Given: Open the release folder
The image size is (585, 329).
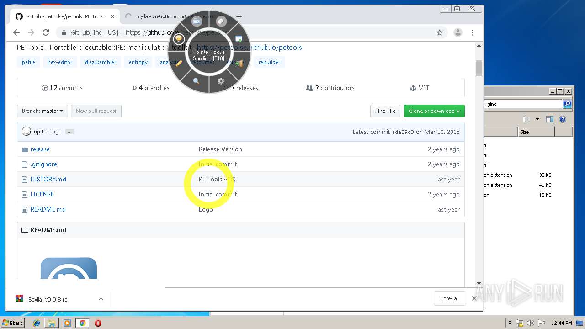Looking at the screenshot, I should [40, 149].
